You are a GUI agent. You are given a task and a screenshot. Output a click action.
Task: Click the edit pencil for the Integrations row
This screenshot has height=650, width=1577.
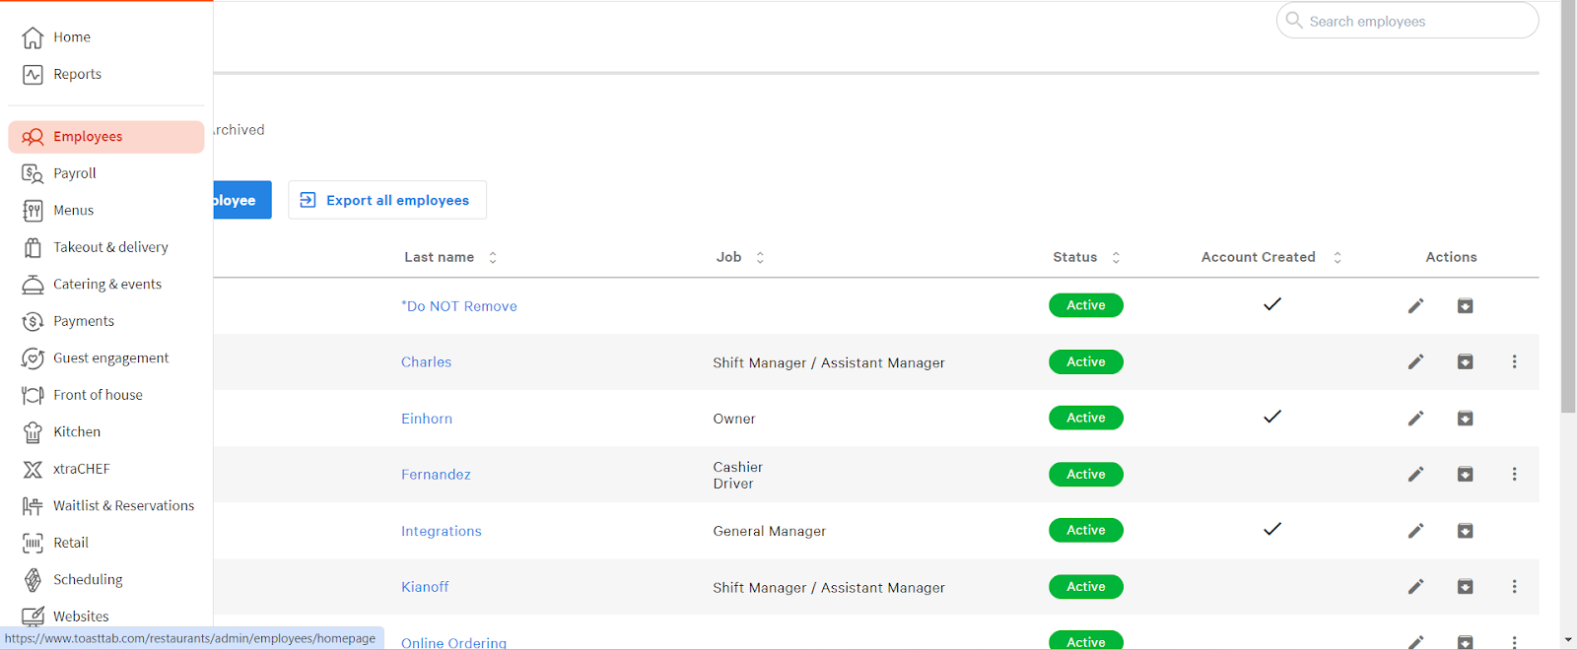coord(1415,531)
